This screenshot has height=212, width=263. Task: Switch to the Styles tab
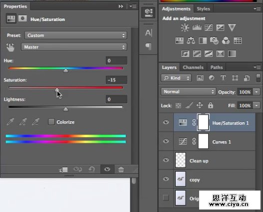pos(203,9)
